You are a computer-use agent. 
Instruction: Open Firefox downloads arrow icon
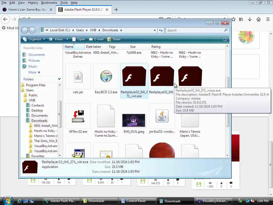click(x=250, y=19)
